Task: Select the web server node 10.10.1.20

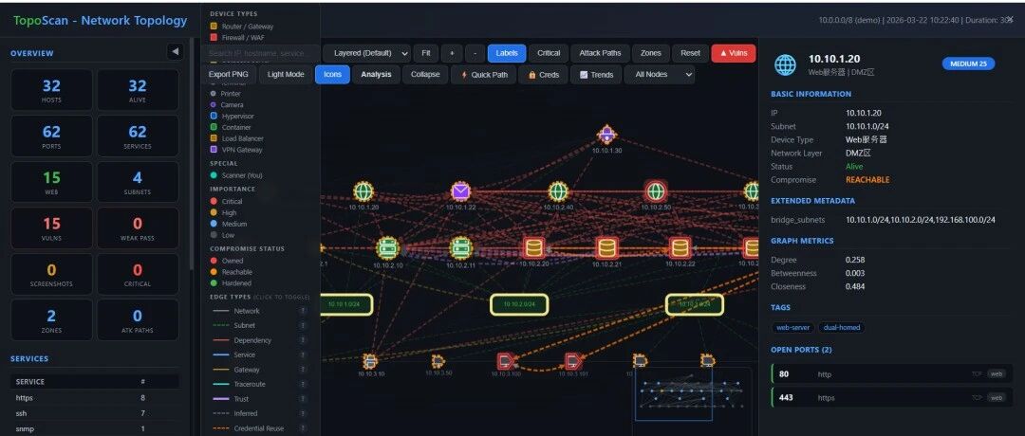Action: pos(363,191)
